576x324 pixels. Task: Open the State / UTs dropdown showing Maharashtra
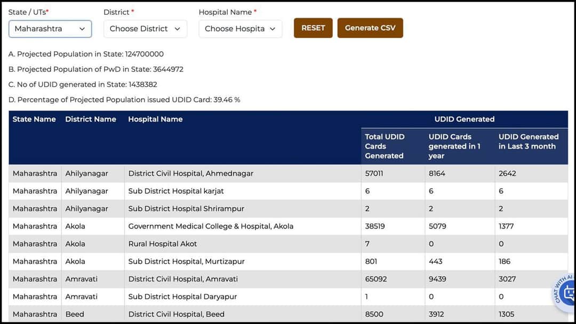point(50,29)
